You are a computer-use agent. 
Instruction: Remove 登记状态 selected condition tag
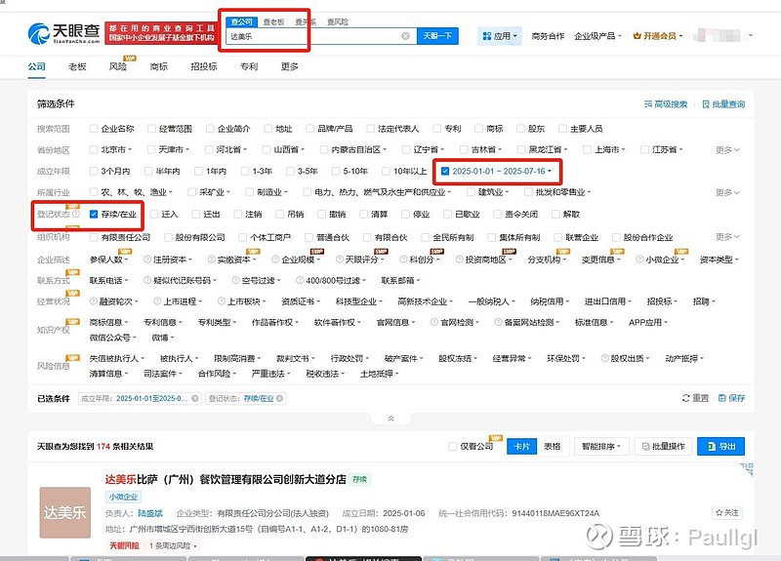tap(280, 398)
